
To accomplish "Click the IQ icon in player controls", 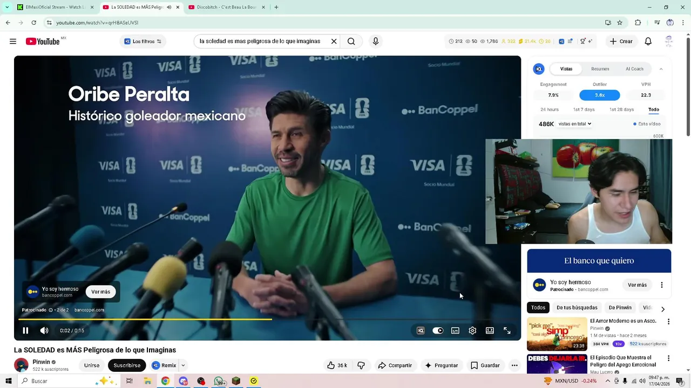I will [421, 330].
